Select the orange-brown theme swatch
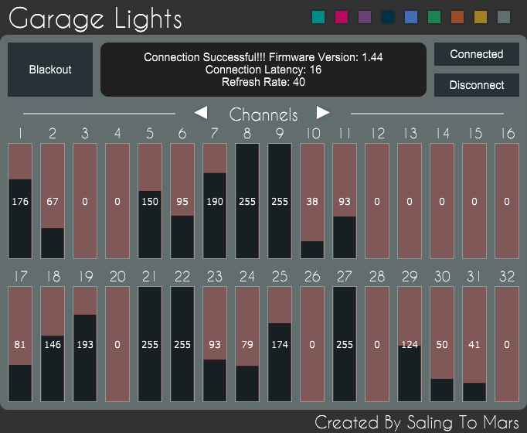Image resolution: width=527 pixels, height=433 pixels. pyautogui.click(x=457, y=17)
